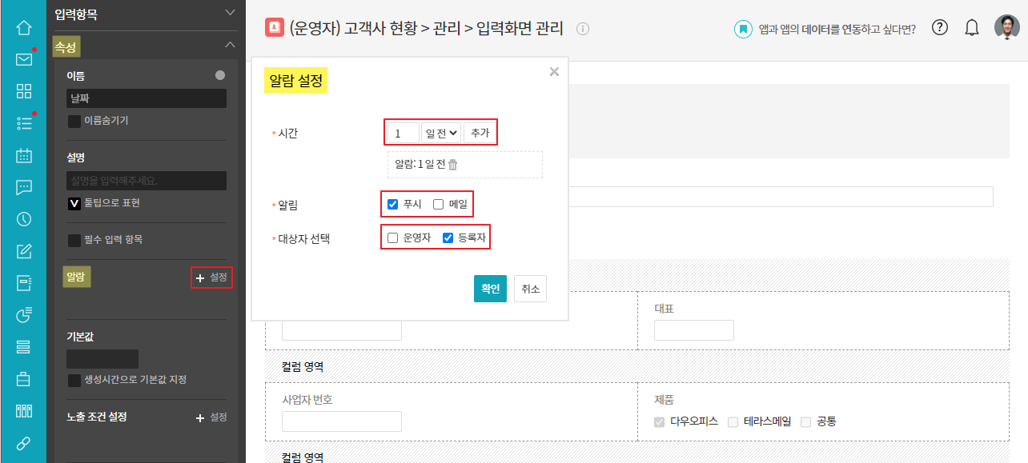
Task: Open 알람 설정 from the properties panel
Action: (212, 277)
